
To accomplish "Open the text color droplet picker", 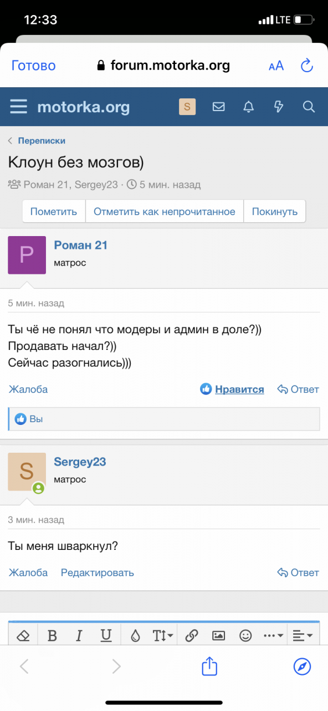I will [x=135, y=635].
